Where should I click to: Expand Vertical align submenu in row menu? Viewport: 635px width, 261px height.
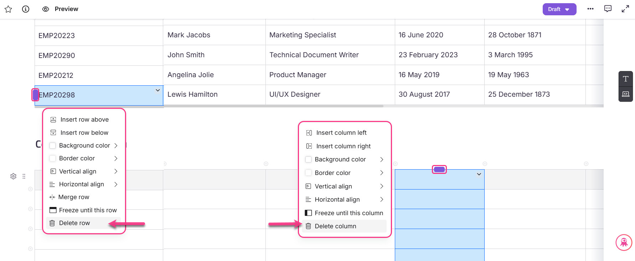tap(116, 171)
